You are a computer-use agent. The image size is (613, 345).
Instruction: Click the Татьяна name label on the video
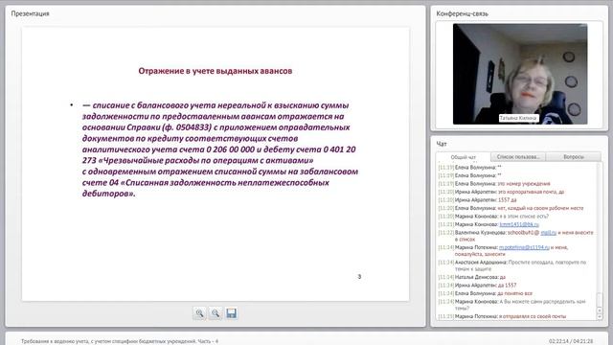click(518, 118)
